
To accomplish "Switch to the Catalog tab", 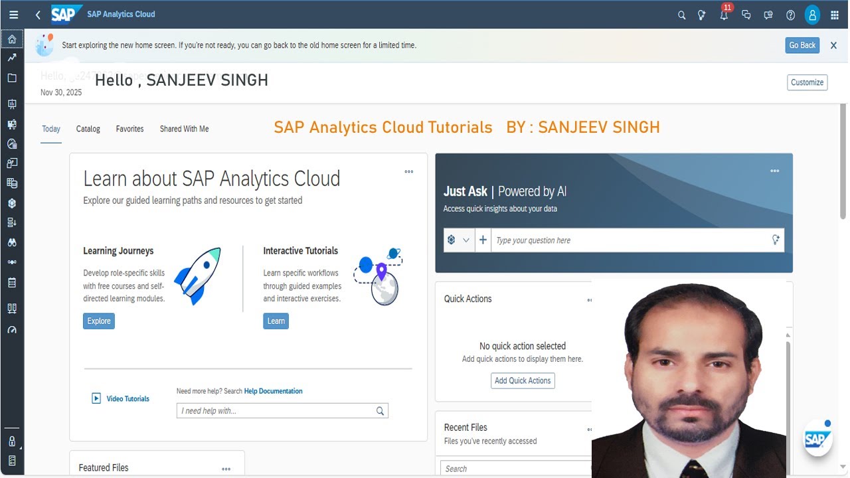I will click(x=88, y=129).
